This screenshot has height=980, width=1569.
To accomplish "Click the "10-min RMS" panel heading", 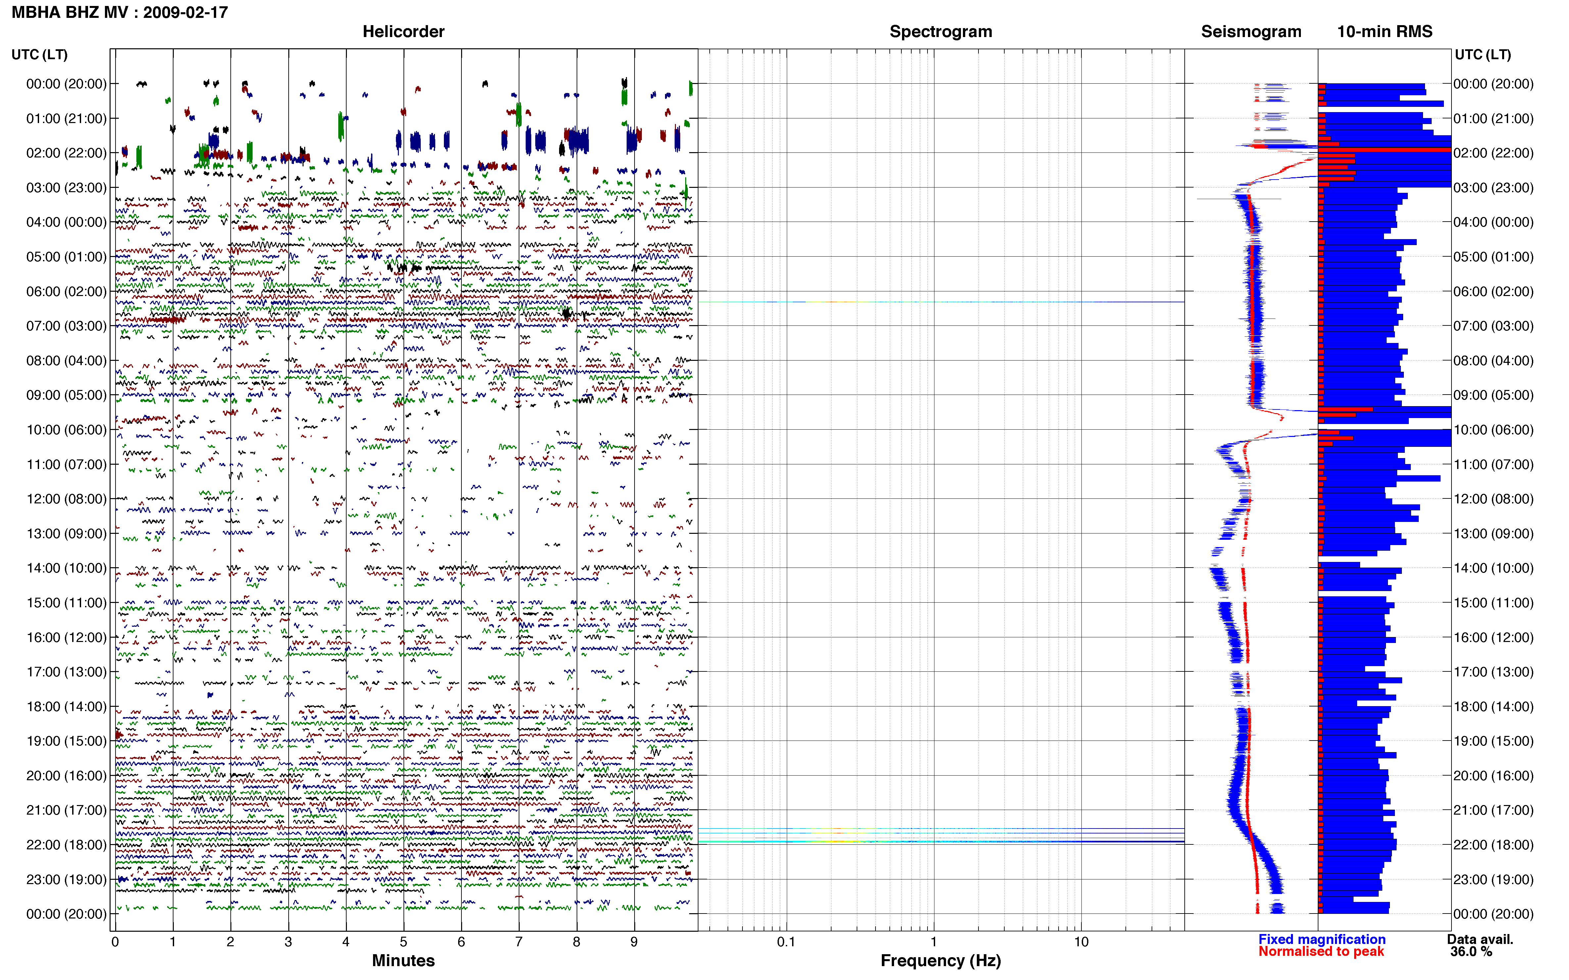I will (1385, 32).
